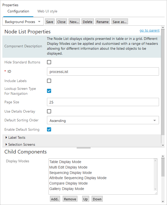This screenshot has width=167, height=205.
Task: Toggle the Hide Standard Buttons checkbox
Action: click(49, 62)
